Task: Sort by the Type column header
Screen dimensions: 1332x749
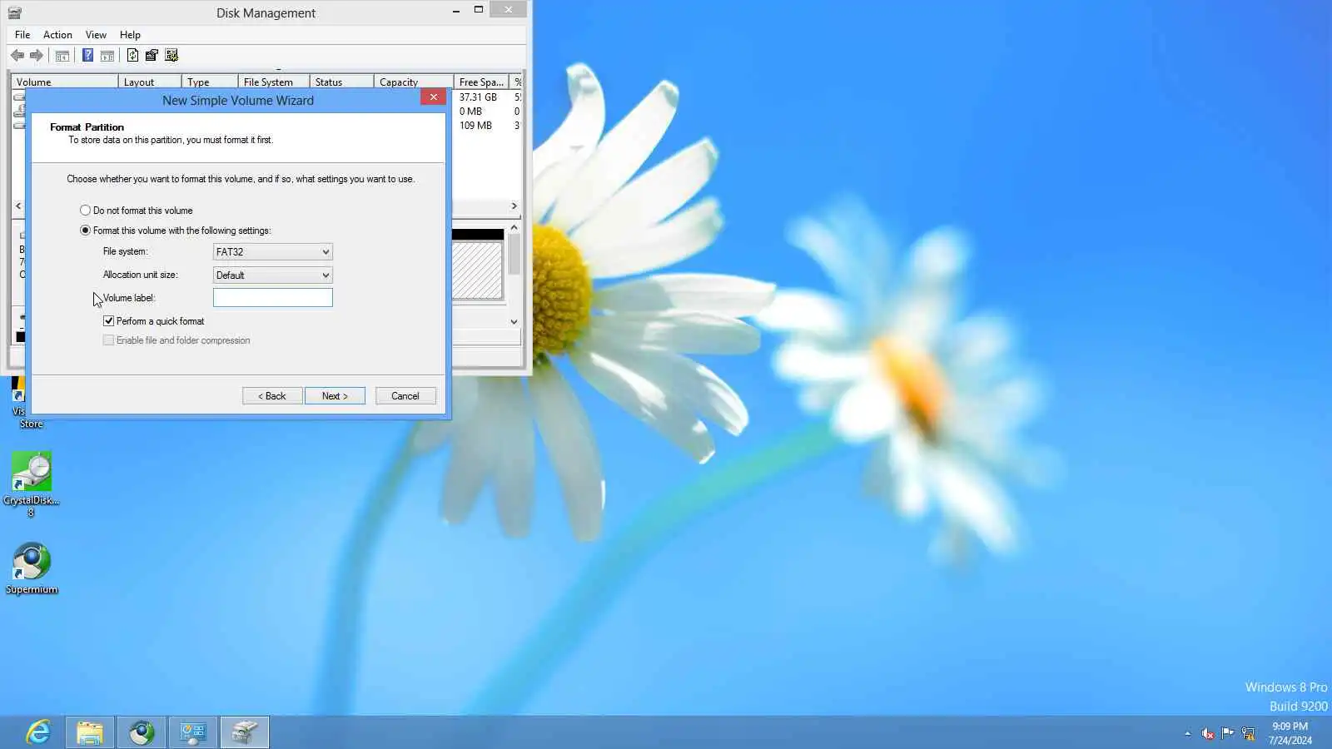Action: (210, 82)
